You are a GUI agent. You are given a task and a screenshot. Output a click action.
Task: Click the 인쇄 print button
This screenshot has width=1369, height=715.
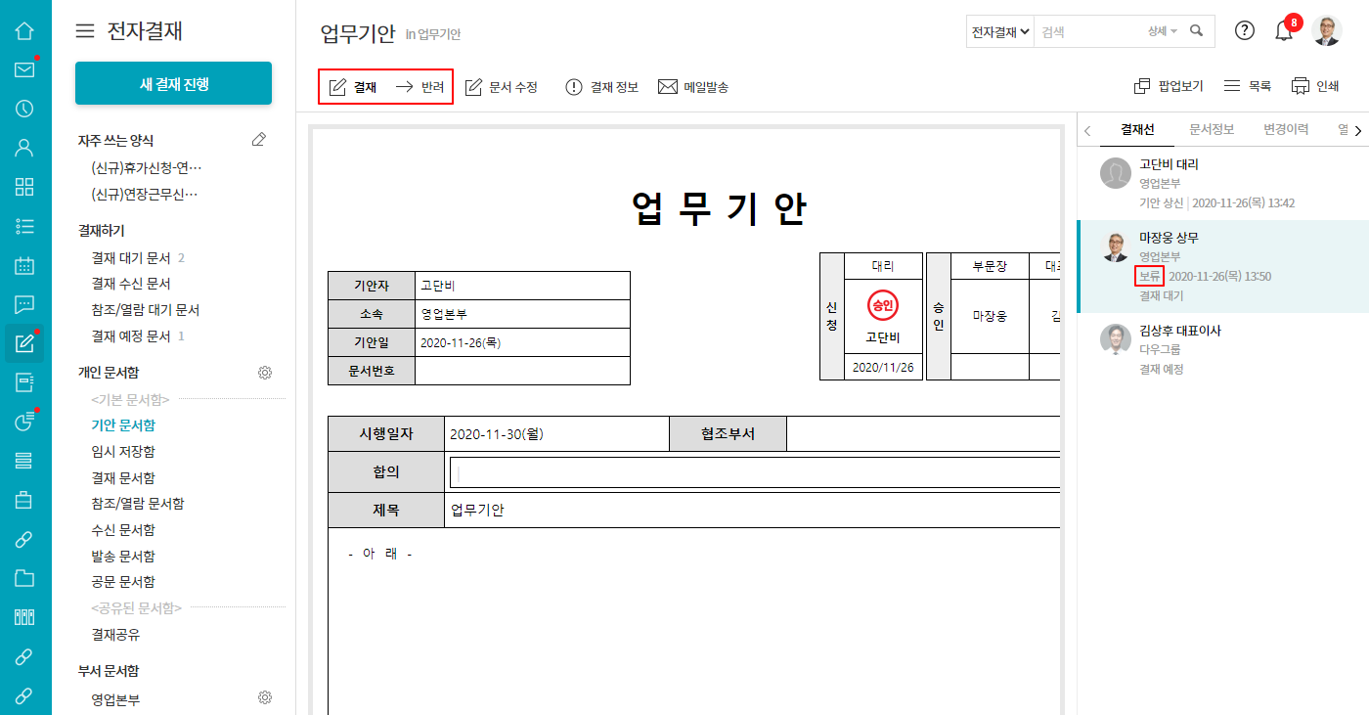1314,86
